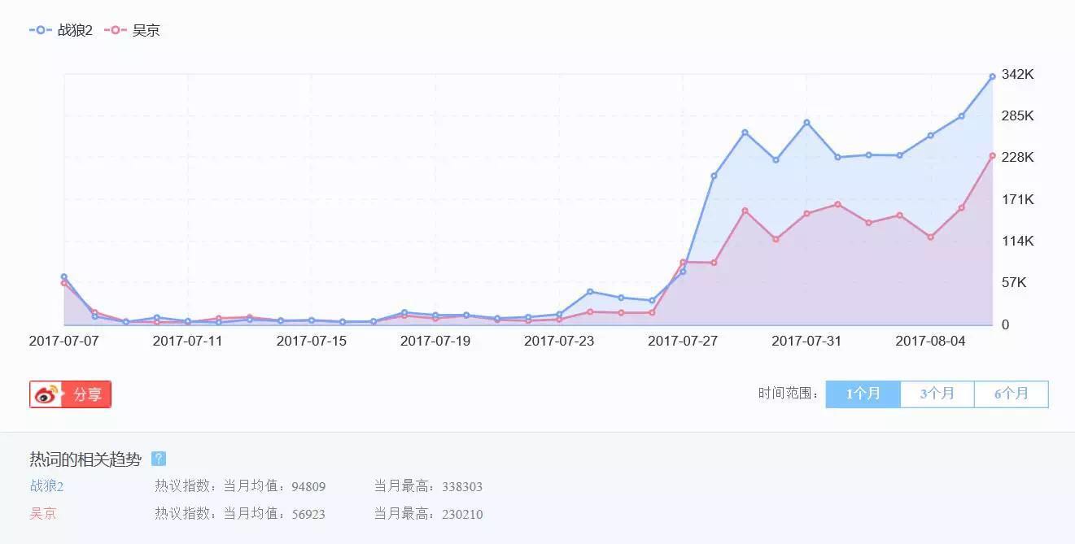This screenshot has width=1075, height=544.
Task: Switch to the 6个月 time range
Action: (1011, 394)
